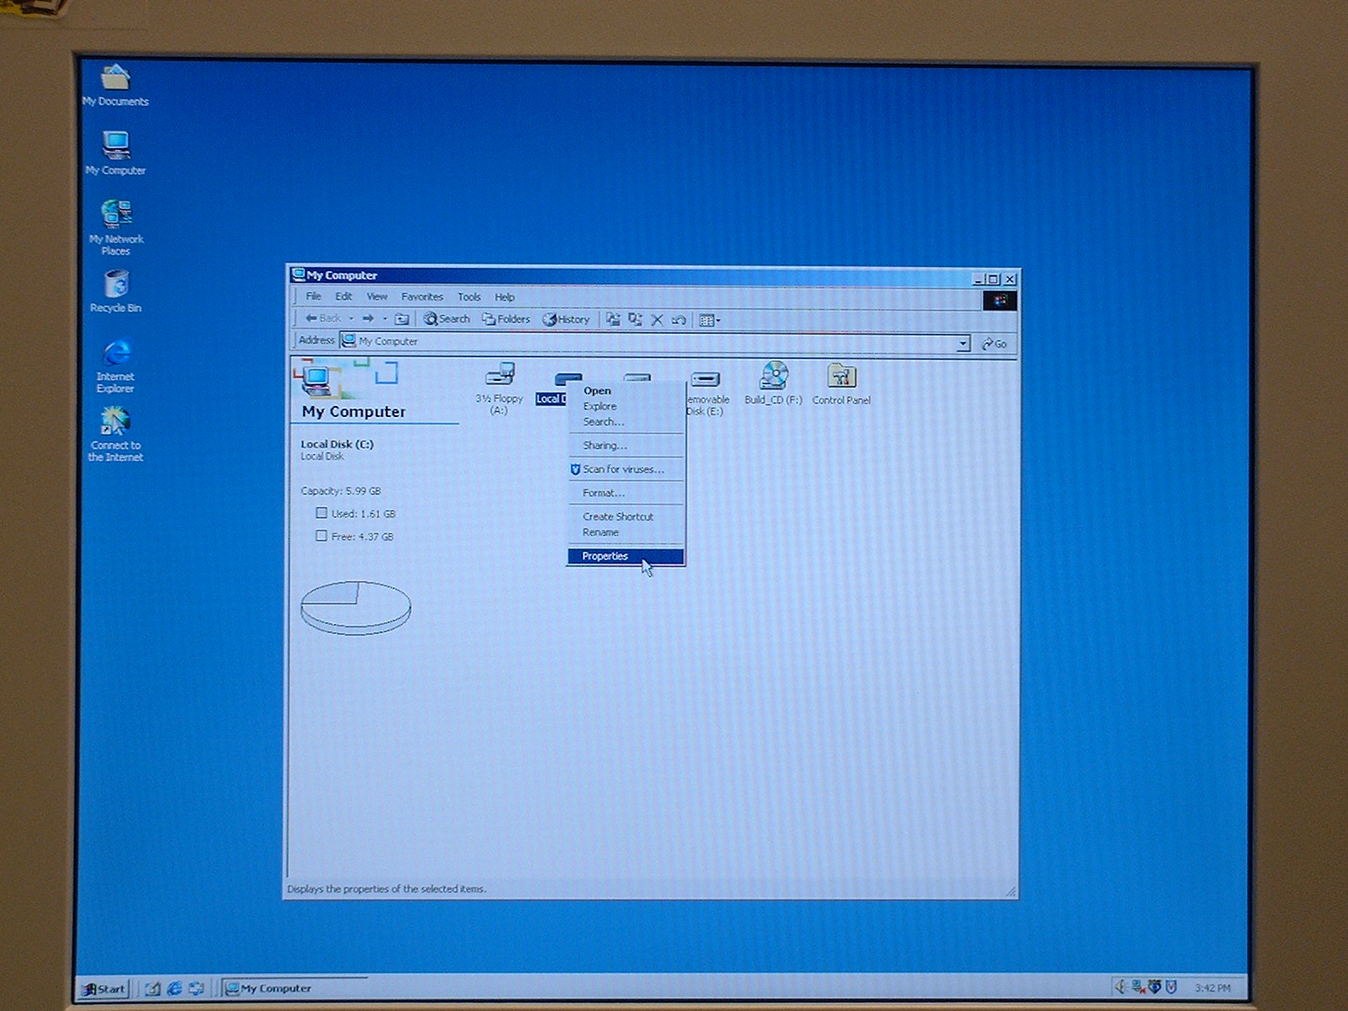Expand the Back button history arrow

click(351, 319)
